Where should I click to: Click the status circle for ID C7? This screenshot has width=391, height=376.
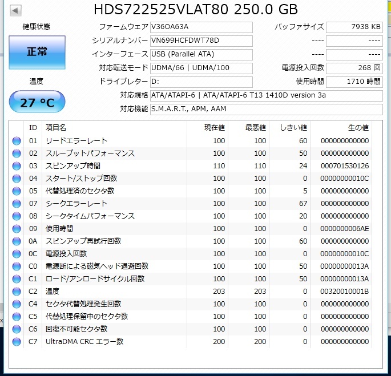pos(17,342)
